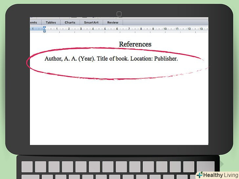Click the Healthy Living watermark text
This screenshot has width=239, height=179.
(221, 175)
